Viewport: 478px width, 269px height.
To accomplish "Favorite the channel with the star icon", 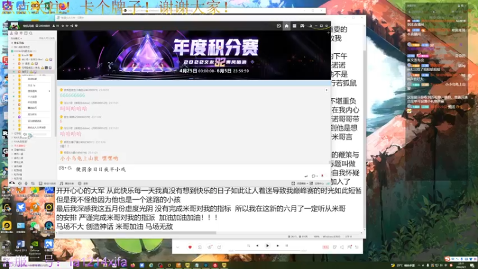I will pos(63,26).
